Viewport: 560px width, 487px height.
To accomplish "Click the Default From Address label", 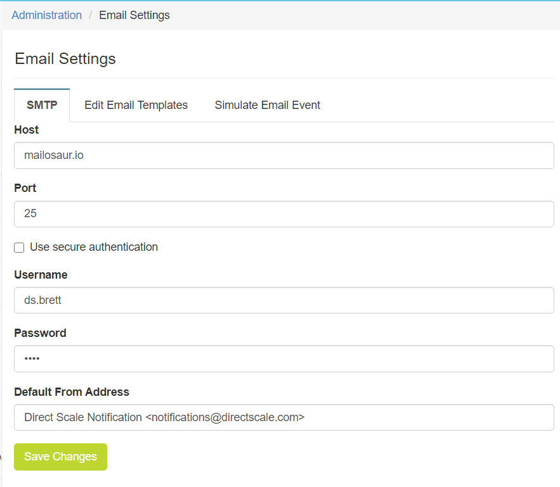I will [72, 392].
